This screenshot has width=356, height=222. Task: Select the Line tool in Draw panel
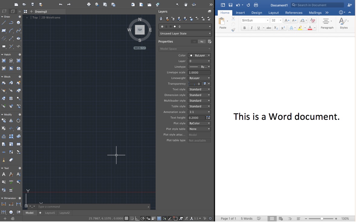tap(4, 23)
